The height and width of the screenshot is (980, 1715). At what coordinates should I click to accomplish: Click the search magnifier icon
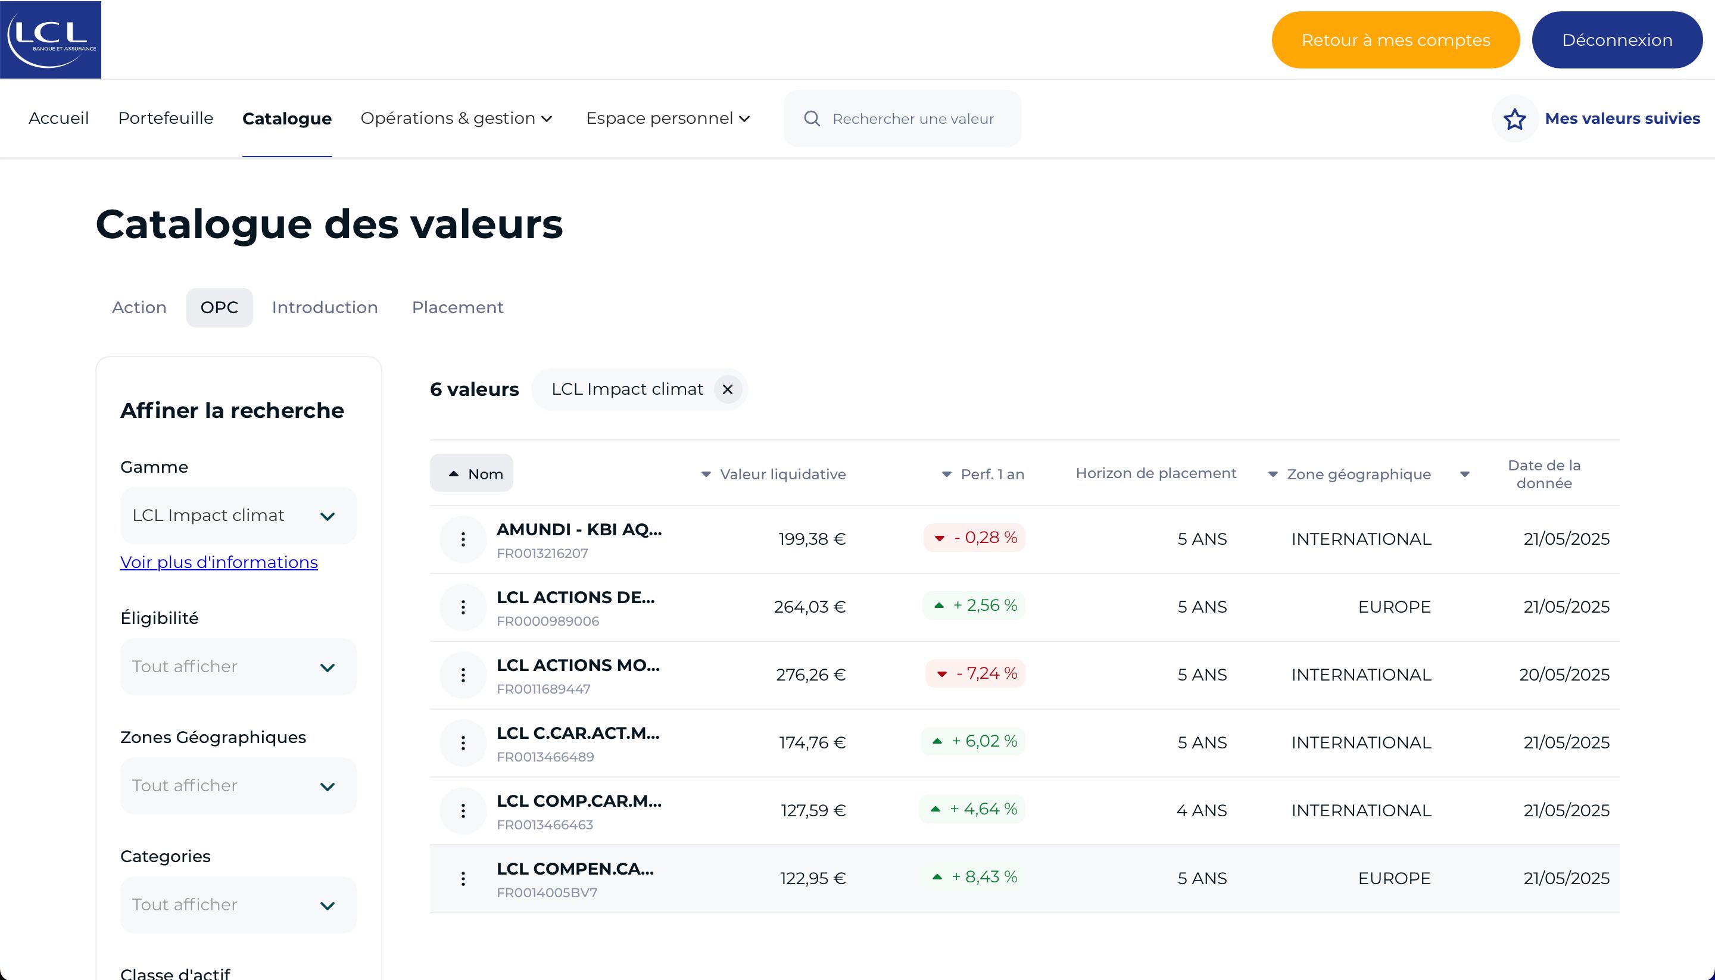(x=812, y=118)
